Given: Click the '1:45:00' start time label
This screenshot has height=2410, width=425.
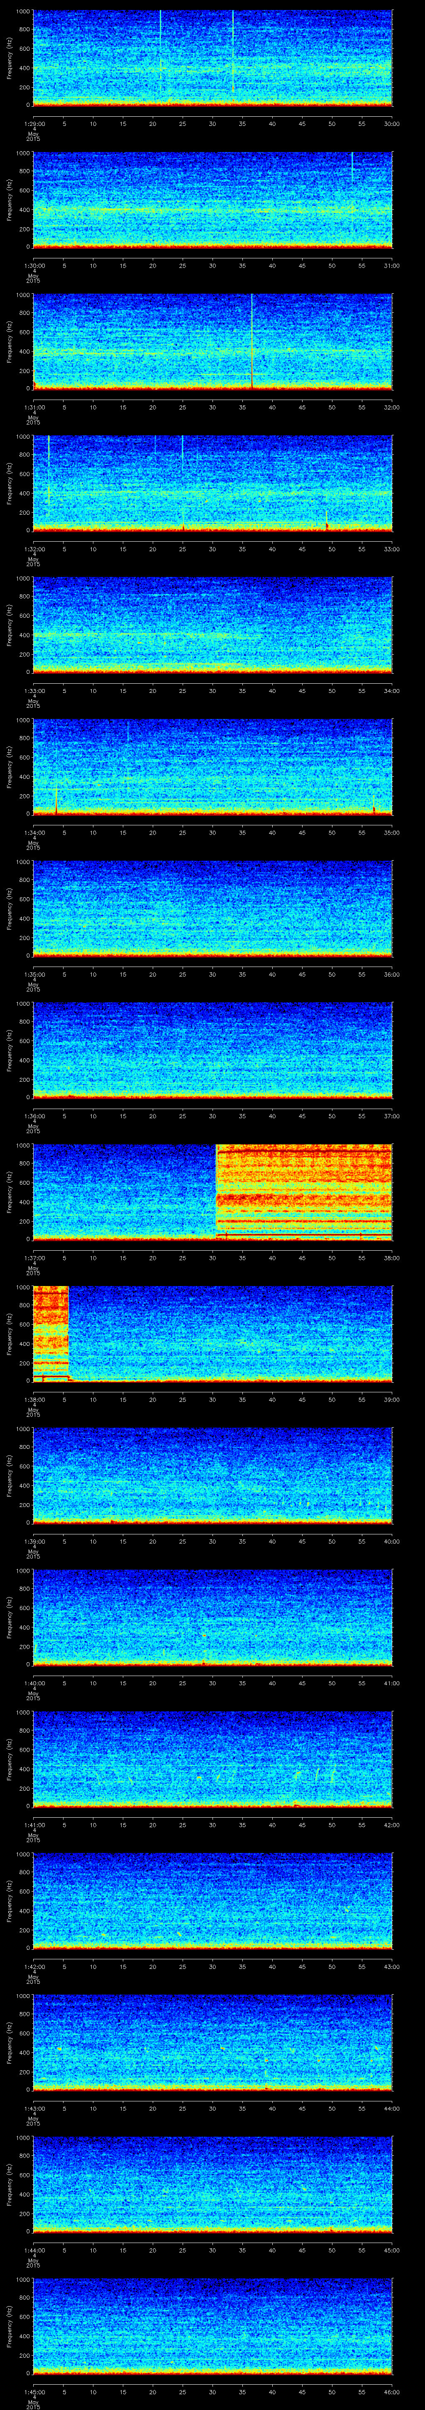Looking at the screenshot, I should [x=34, y=2391].
